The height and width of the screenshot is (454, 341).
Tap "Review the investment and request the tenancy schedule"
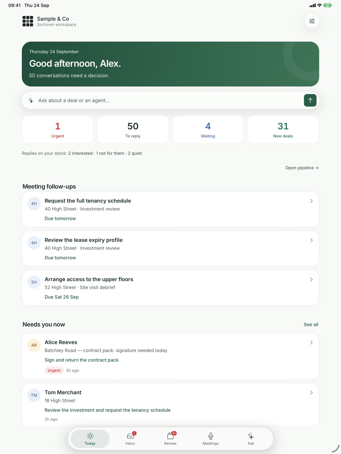tap(108, 410)
